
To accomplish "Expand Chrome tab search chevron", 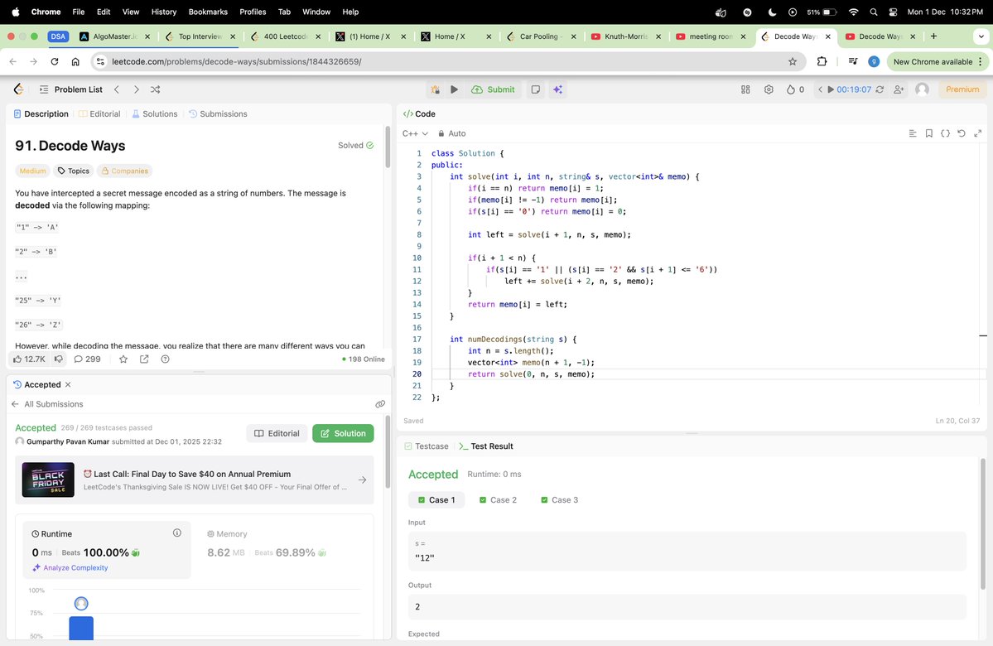I will pos(981,36).
